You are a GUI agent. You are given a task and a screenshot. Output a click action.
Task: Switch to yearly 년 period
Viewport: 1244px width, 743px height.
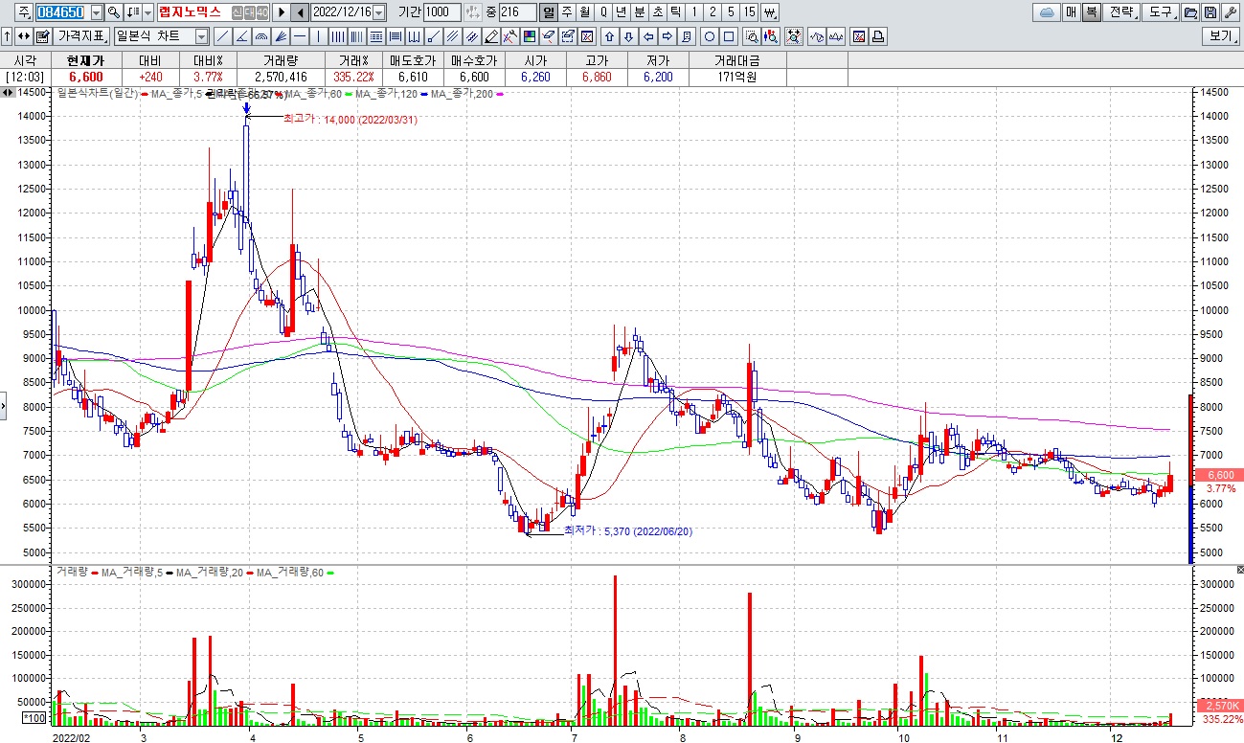tap(621, 12)
